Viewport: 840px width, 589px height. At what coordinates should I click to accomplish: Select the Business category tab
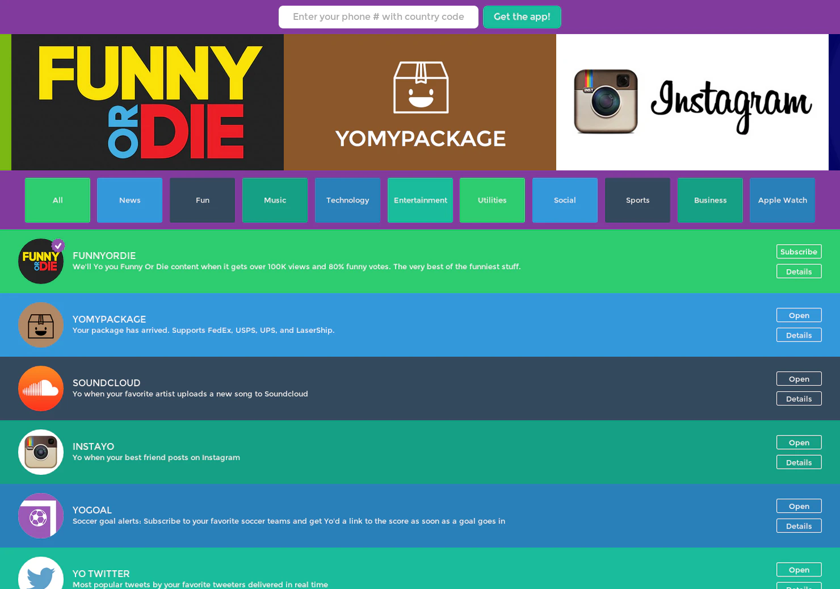710,200
